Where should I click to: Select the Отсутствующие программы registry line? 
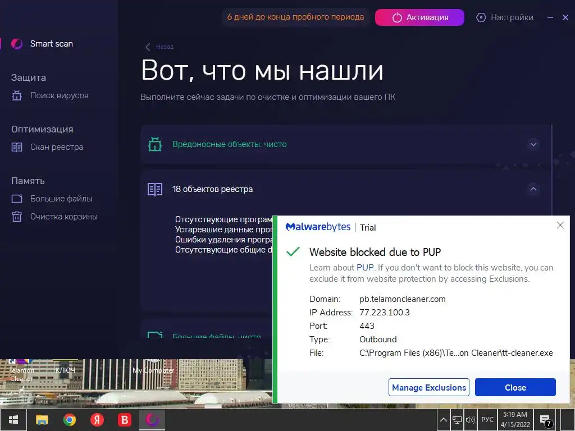coord(223,219)
